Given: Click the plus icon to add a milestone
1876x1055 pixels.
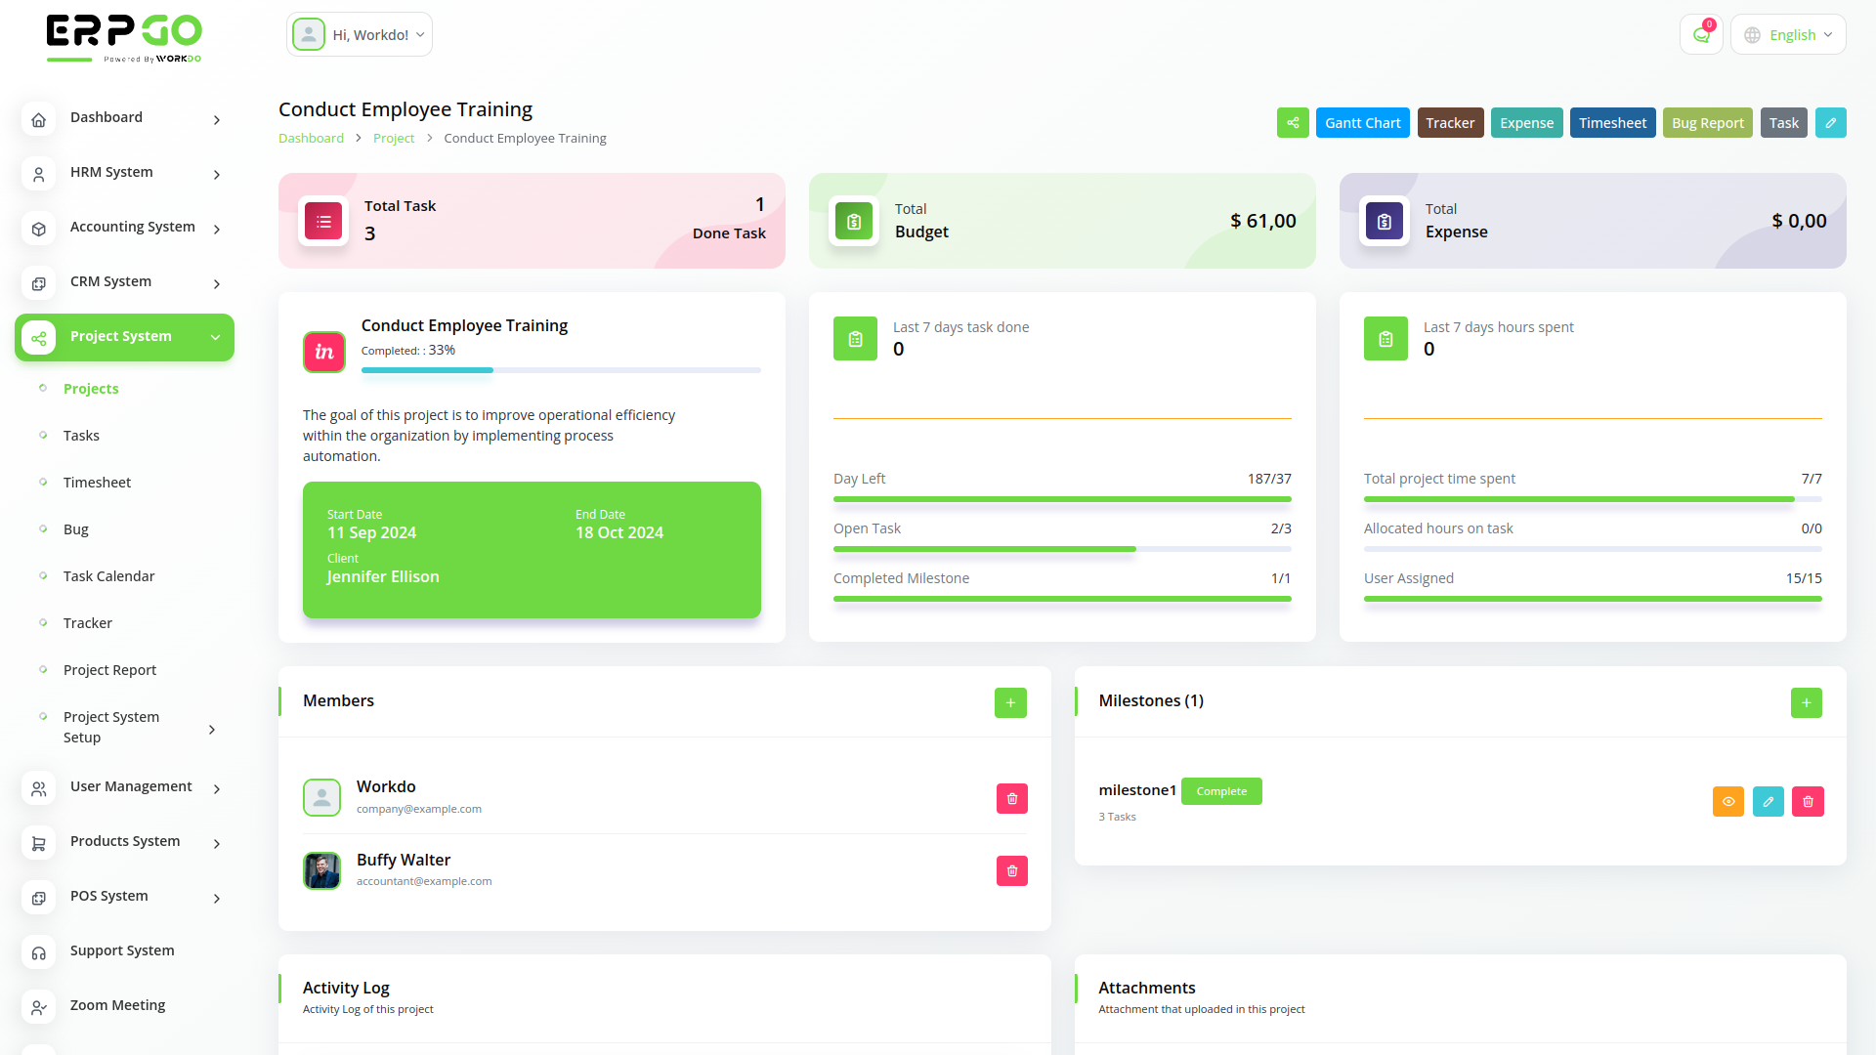Looking at the screenshot, I should click(x=1806, y=702).
